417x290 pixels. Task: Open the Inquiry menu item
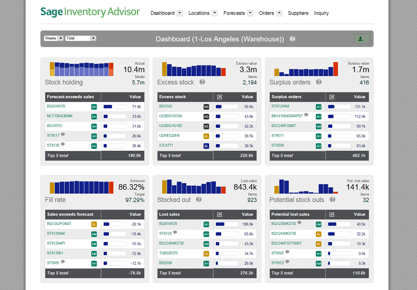click(x=321, y=13)
